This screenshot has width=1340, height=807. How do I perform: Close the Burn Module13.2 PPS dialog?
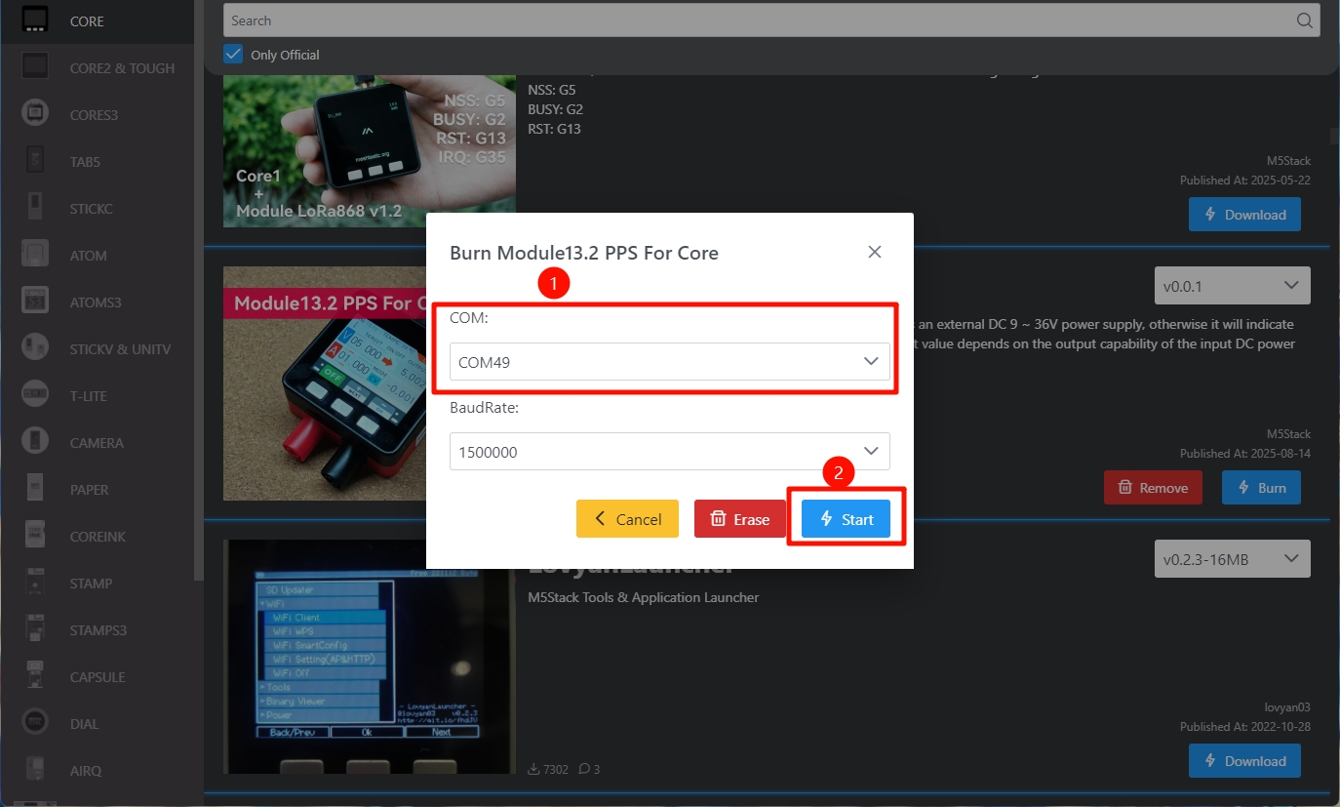pos(875,252)
